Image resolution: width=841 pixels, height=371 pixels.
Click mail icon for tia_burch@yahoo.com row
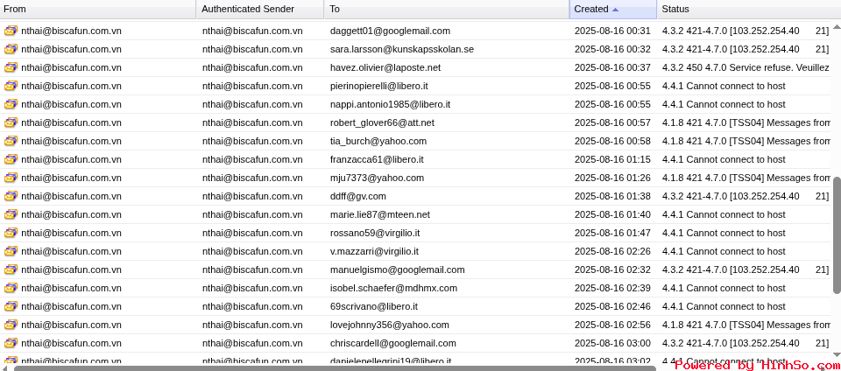(x=11, y=142)
